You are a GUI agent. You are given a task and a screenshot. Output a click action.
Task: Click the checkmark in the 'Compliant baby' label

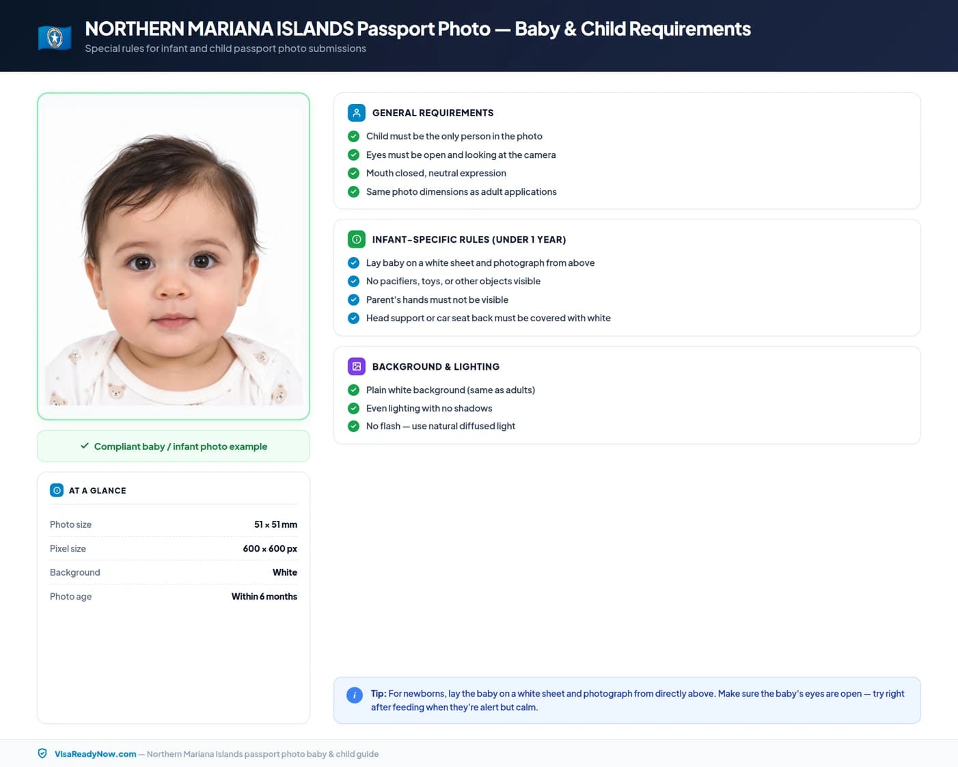click(85, 446)
